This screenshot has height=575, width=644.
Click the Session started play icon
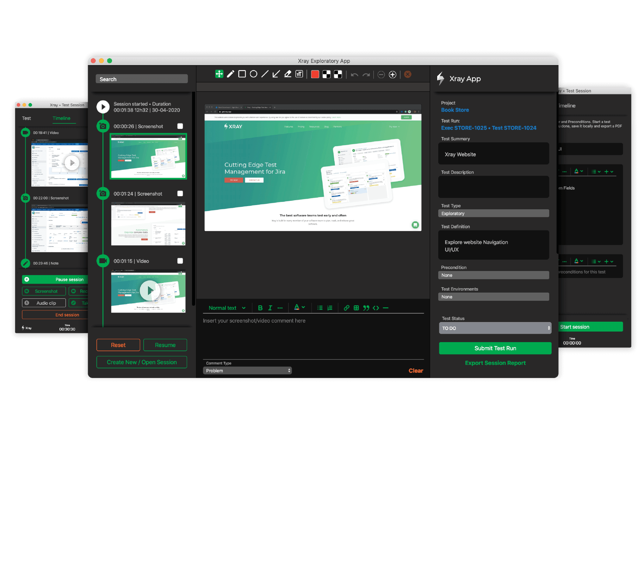click(x=103, y=107)
